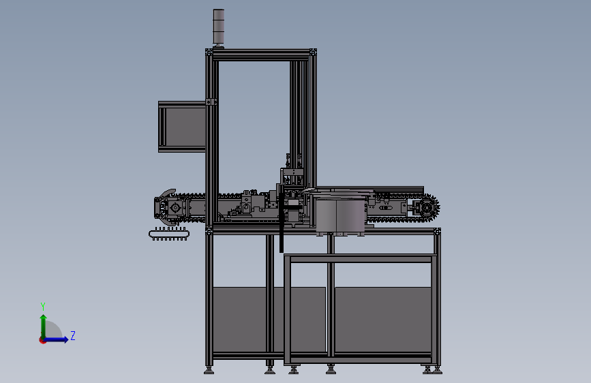Select the signal tower light atop the frame
The image size is (591, 383).
[x=219, y=27]
